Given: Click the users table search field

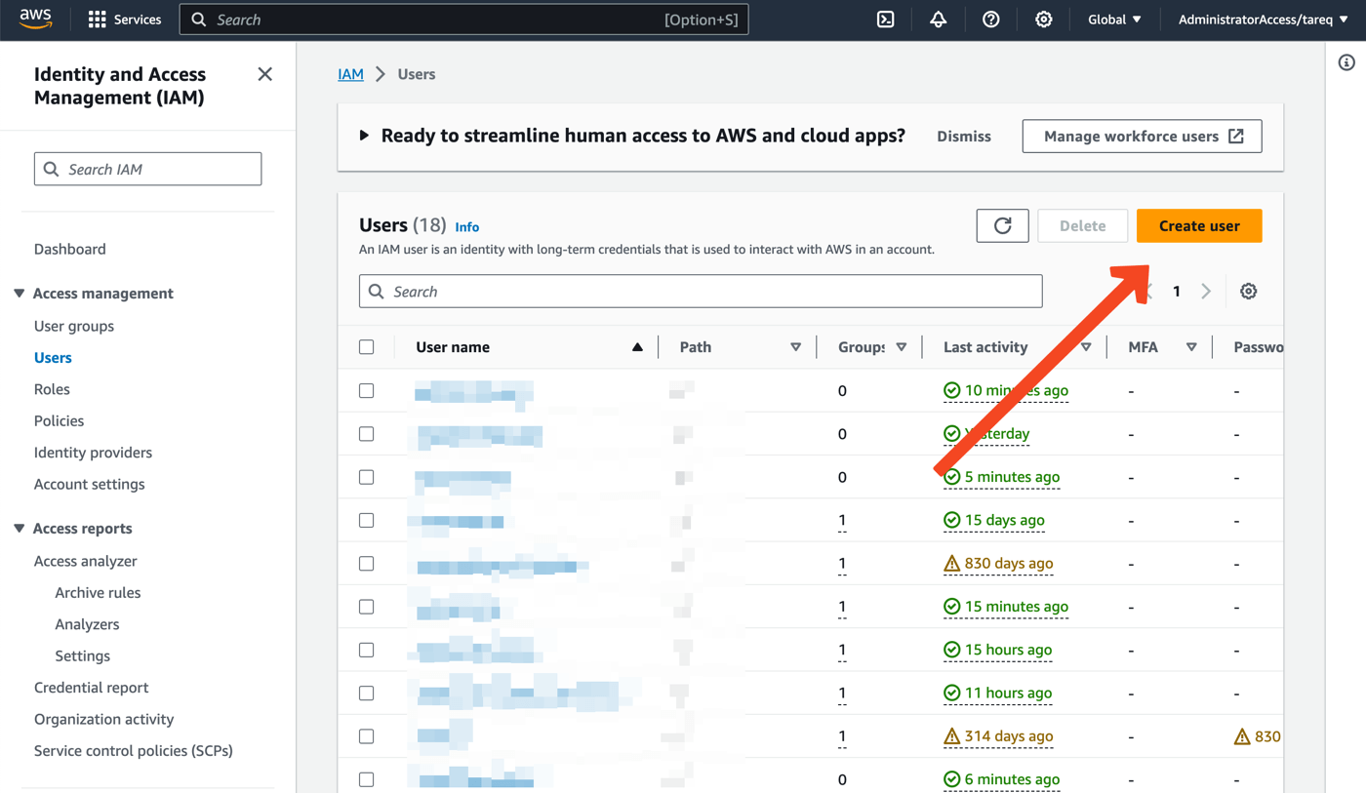Looking at the screenshot, I should 701,292.
